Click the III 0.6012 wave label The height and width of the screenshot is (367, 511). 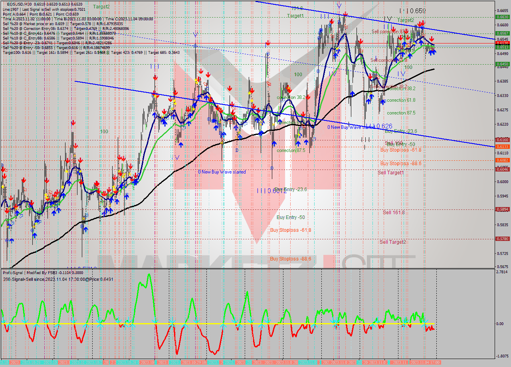(x=271, y=191)
